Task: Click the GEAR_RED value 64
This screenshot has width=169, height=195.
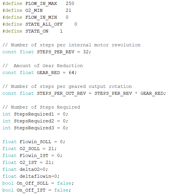Action: coord(71,73)
